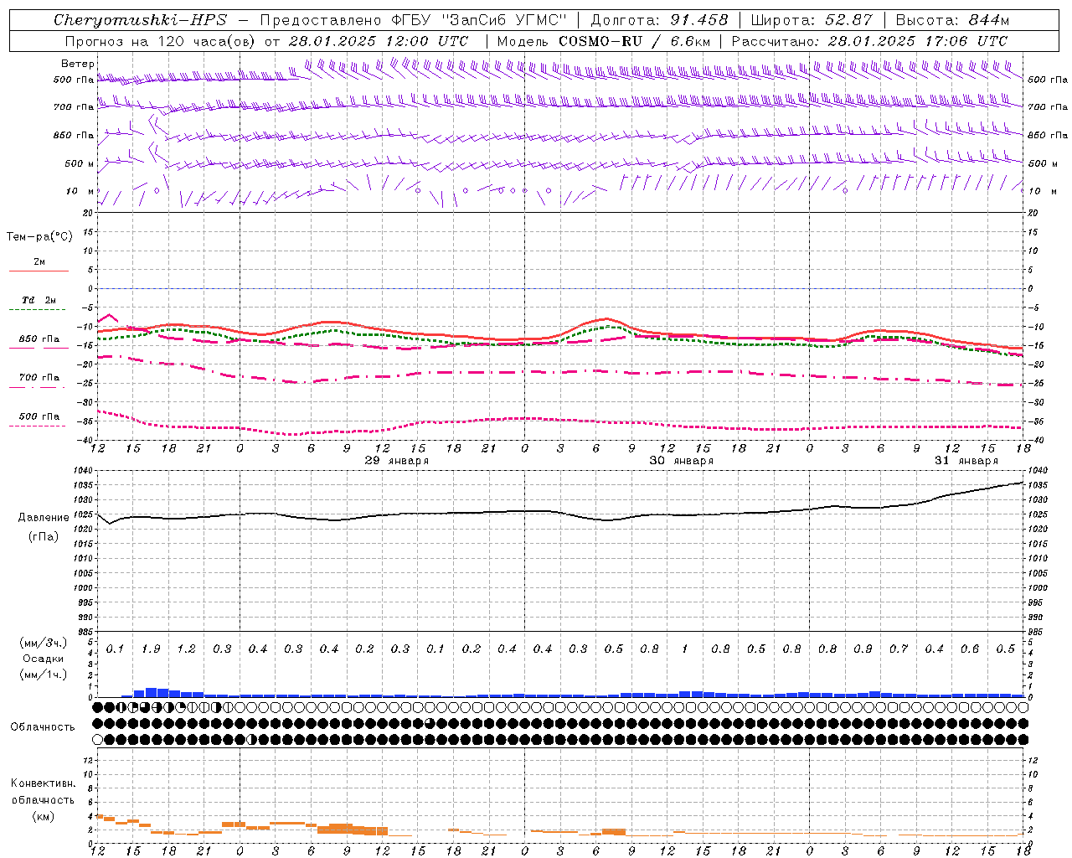Click the Долгота: 91.458 value
Viewport: 1072px width, 858px height.
[659, 20]
